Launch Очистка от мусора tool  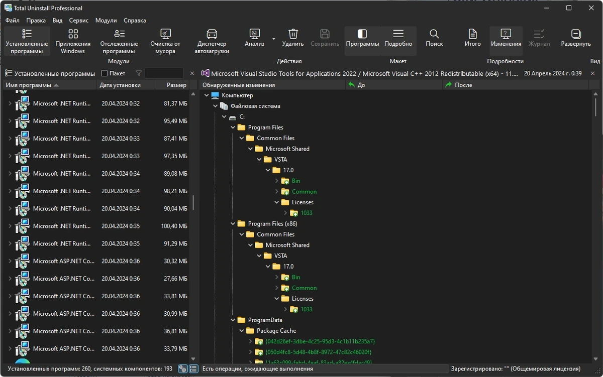point(165,41)
